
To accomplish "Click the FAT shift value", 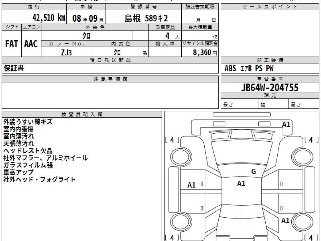I will point(12,44).
